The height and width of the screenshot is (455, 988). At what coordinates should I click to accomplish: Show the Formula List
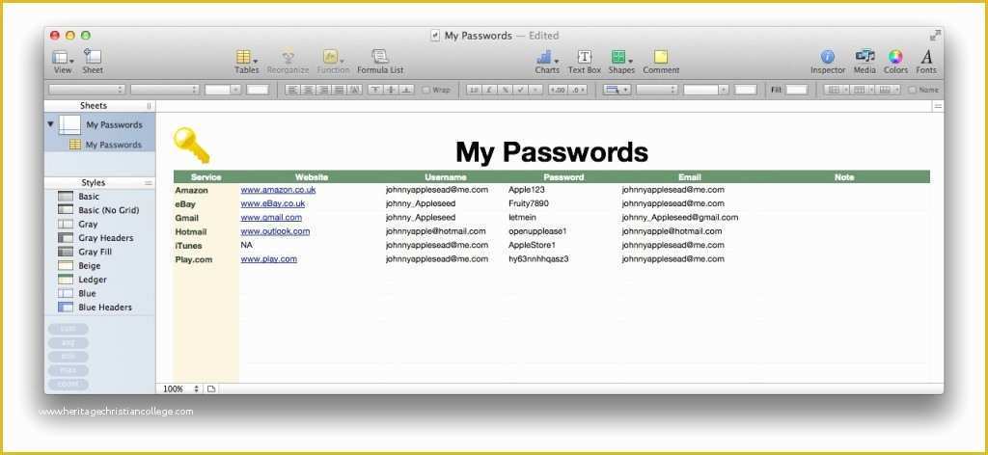click(380, 62)
